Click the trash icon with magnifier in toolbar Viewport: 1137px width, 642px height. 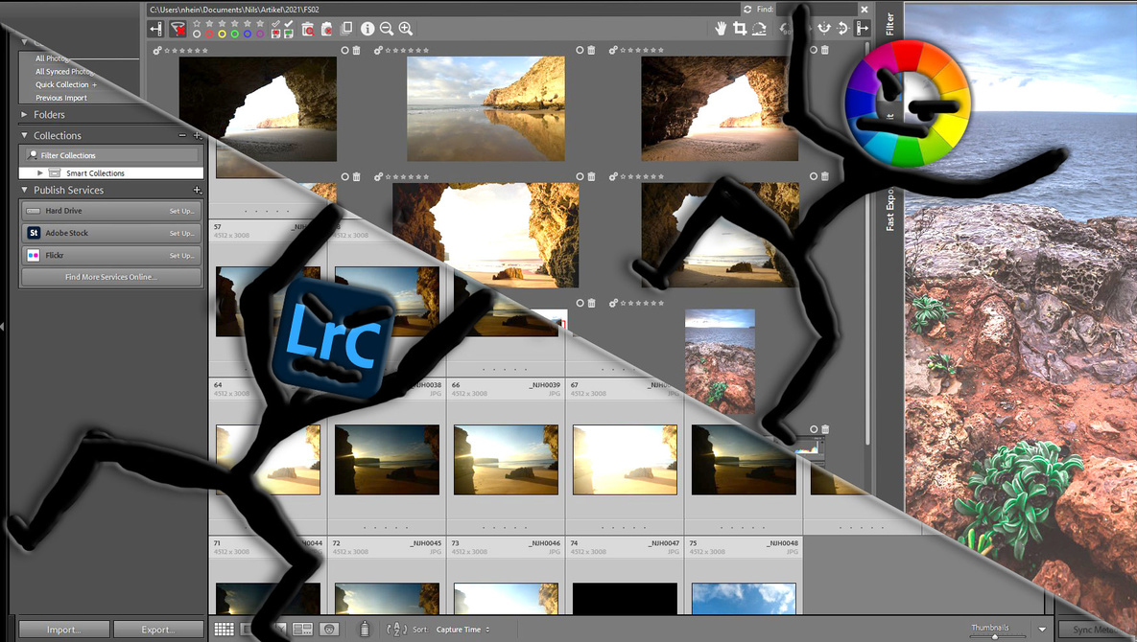(307, 29)
